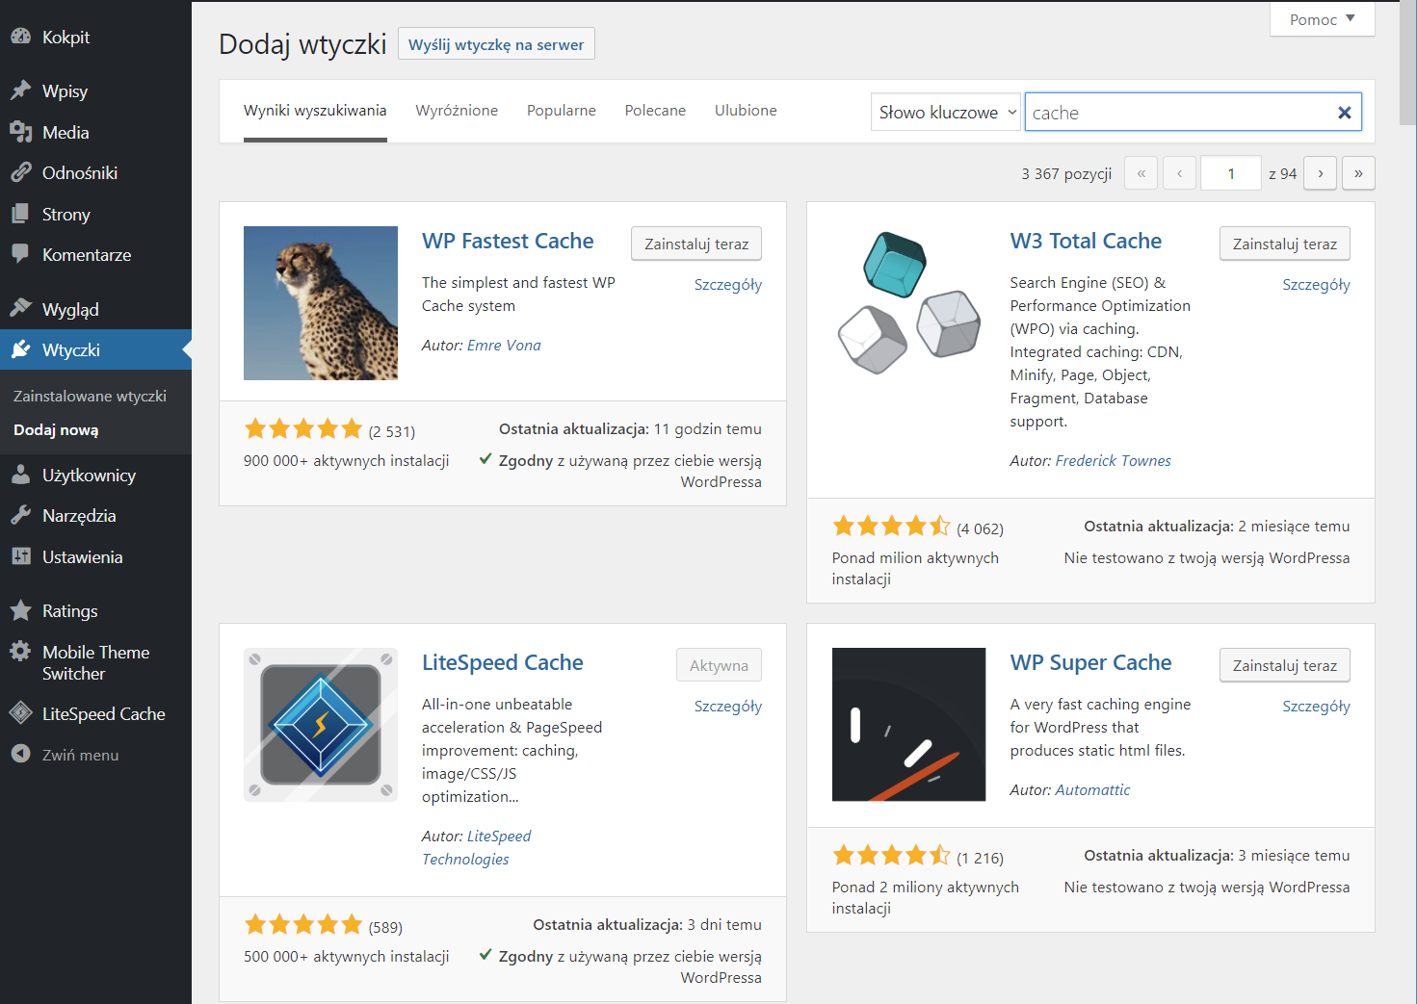Click the Wygląd paintbrush icon
The height and width of the screenshot is (1004, 1417).
[x=21, y=309]
